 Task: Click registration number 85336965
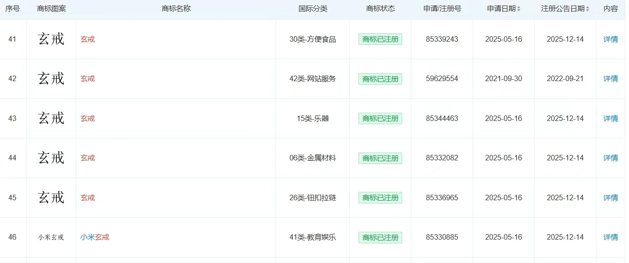pyautogui.click(x=442, y=198)
